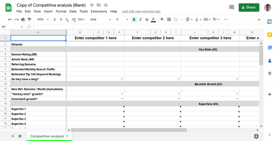Image resolution: width=276 pixels, height=141 pixels.
Task: Open the borders tool
Action: (169, 20)
